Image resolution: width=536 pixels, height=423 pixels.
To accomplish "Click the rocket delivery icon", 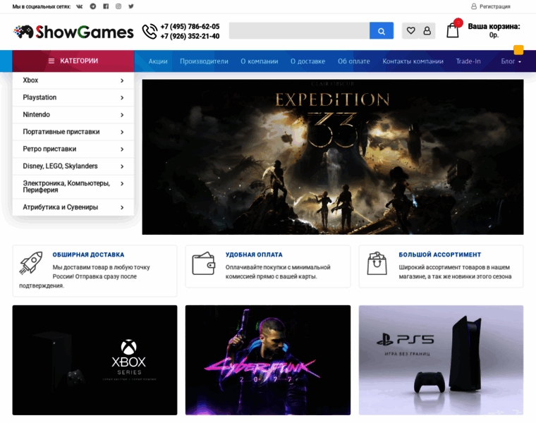I will click(32, 262).
